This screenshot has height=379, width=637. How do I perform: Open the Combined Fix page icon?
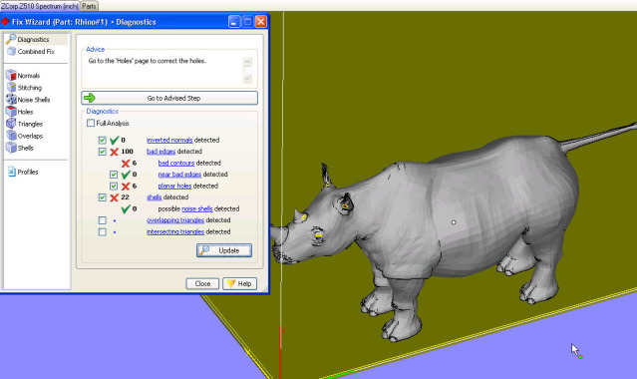coord(11,51)
